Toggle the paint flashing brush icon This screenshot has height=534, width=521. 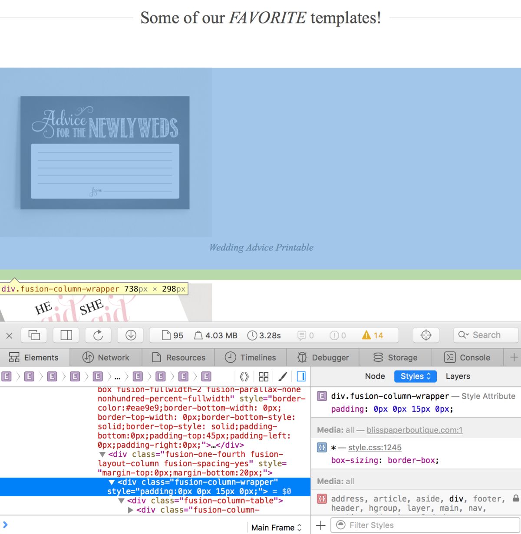(283, 377)
